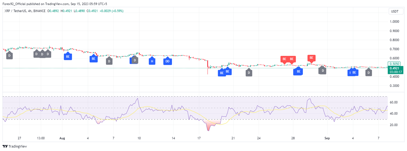Image resolution: width=407 pixels, height=151 pixels.
Task: Click the Aug label on the time axis
Action: [x=62, y=138]
